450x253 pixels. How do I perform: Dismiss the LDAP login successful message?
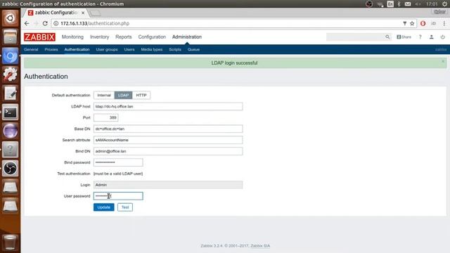tap(443, 61)
